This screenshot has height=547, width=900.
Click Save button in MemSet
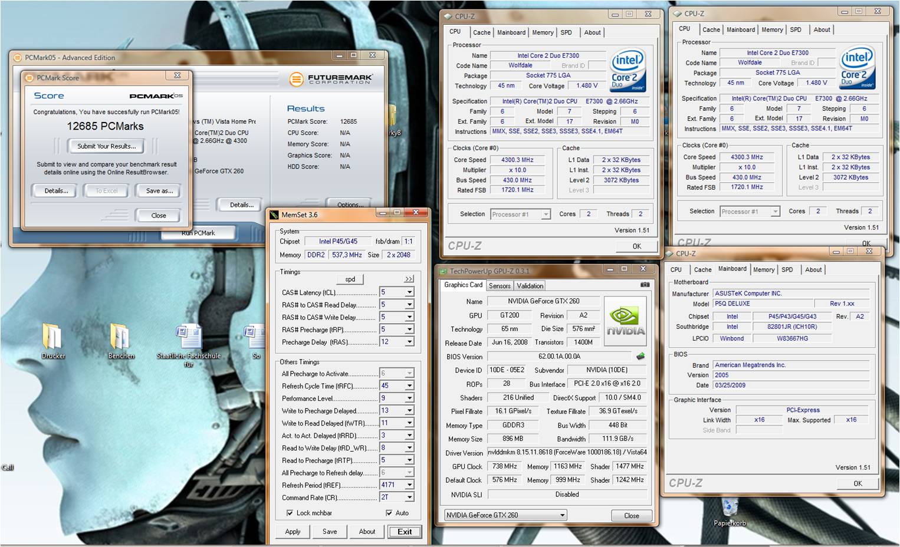click(x=330, y=532)
